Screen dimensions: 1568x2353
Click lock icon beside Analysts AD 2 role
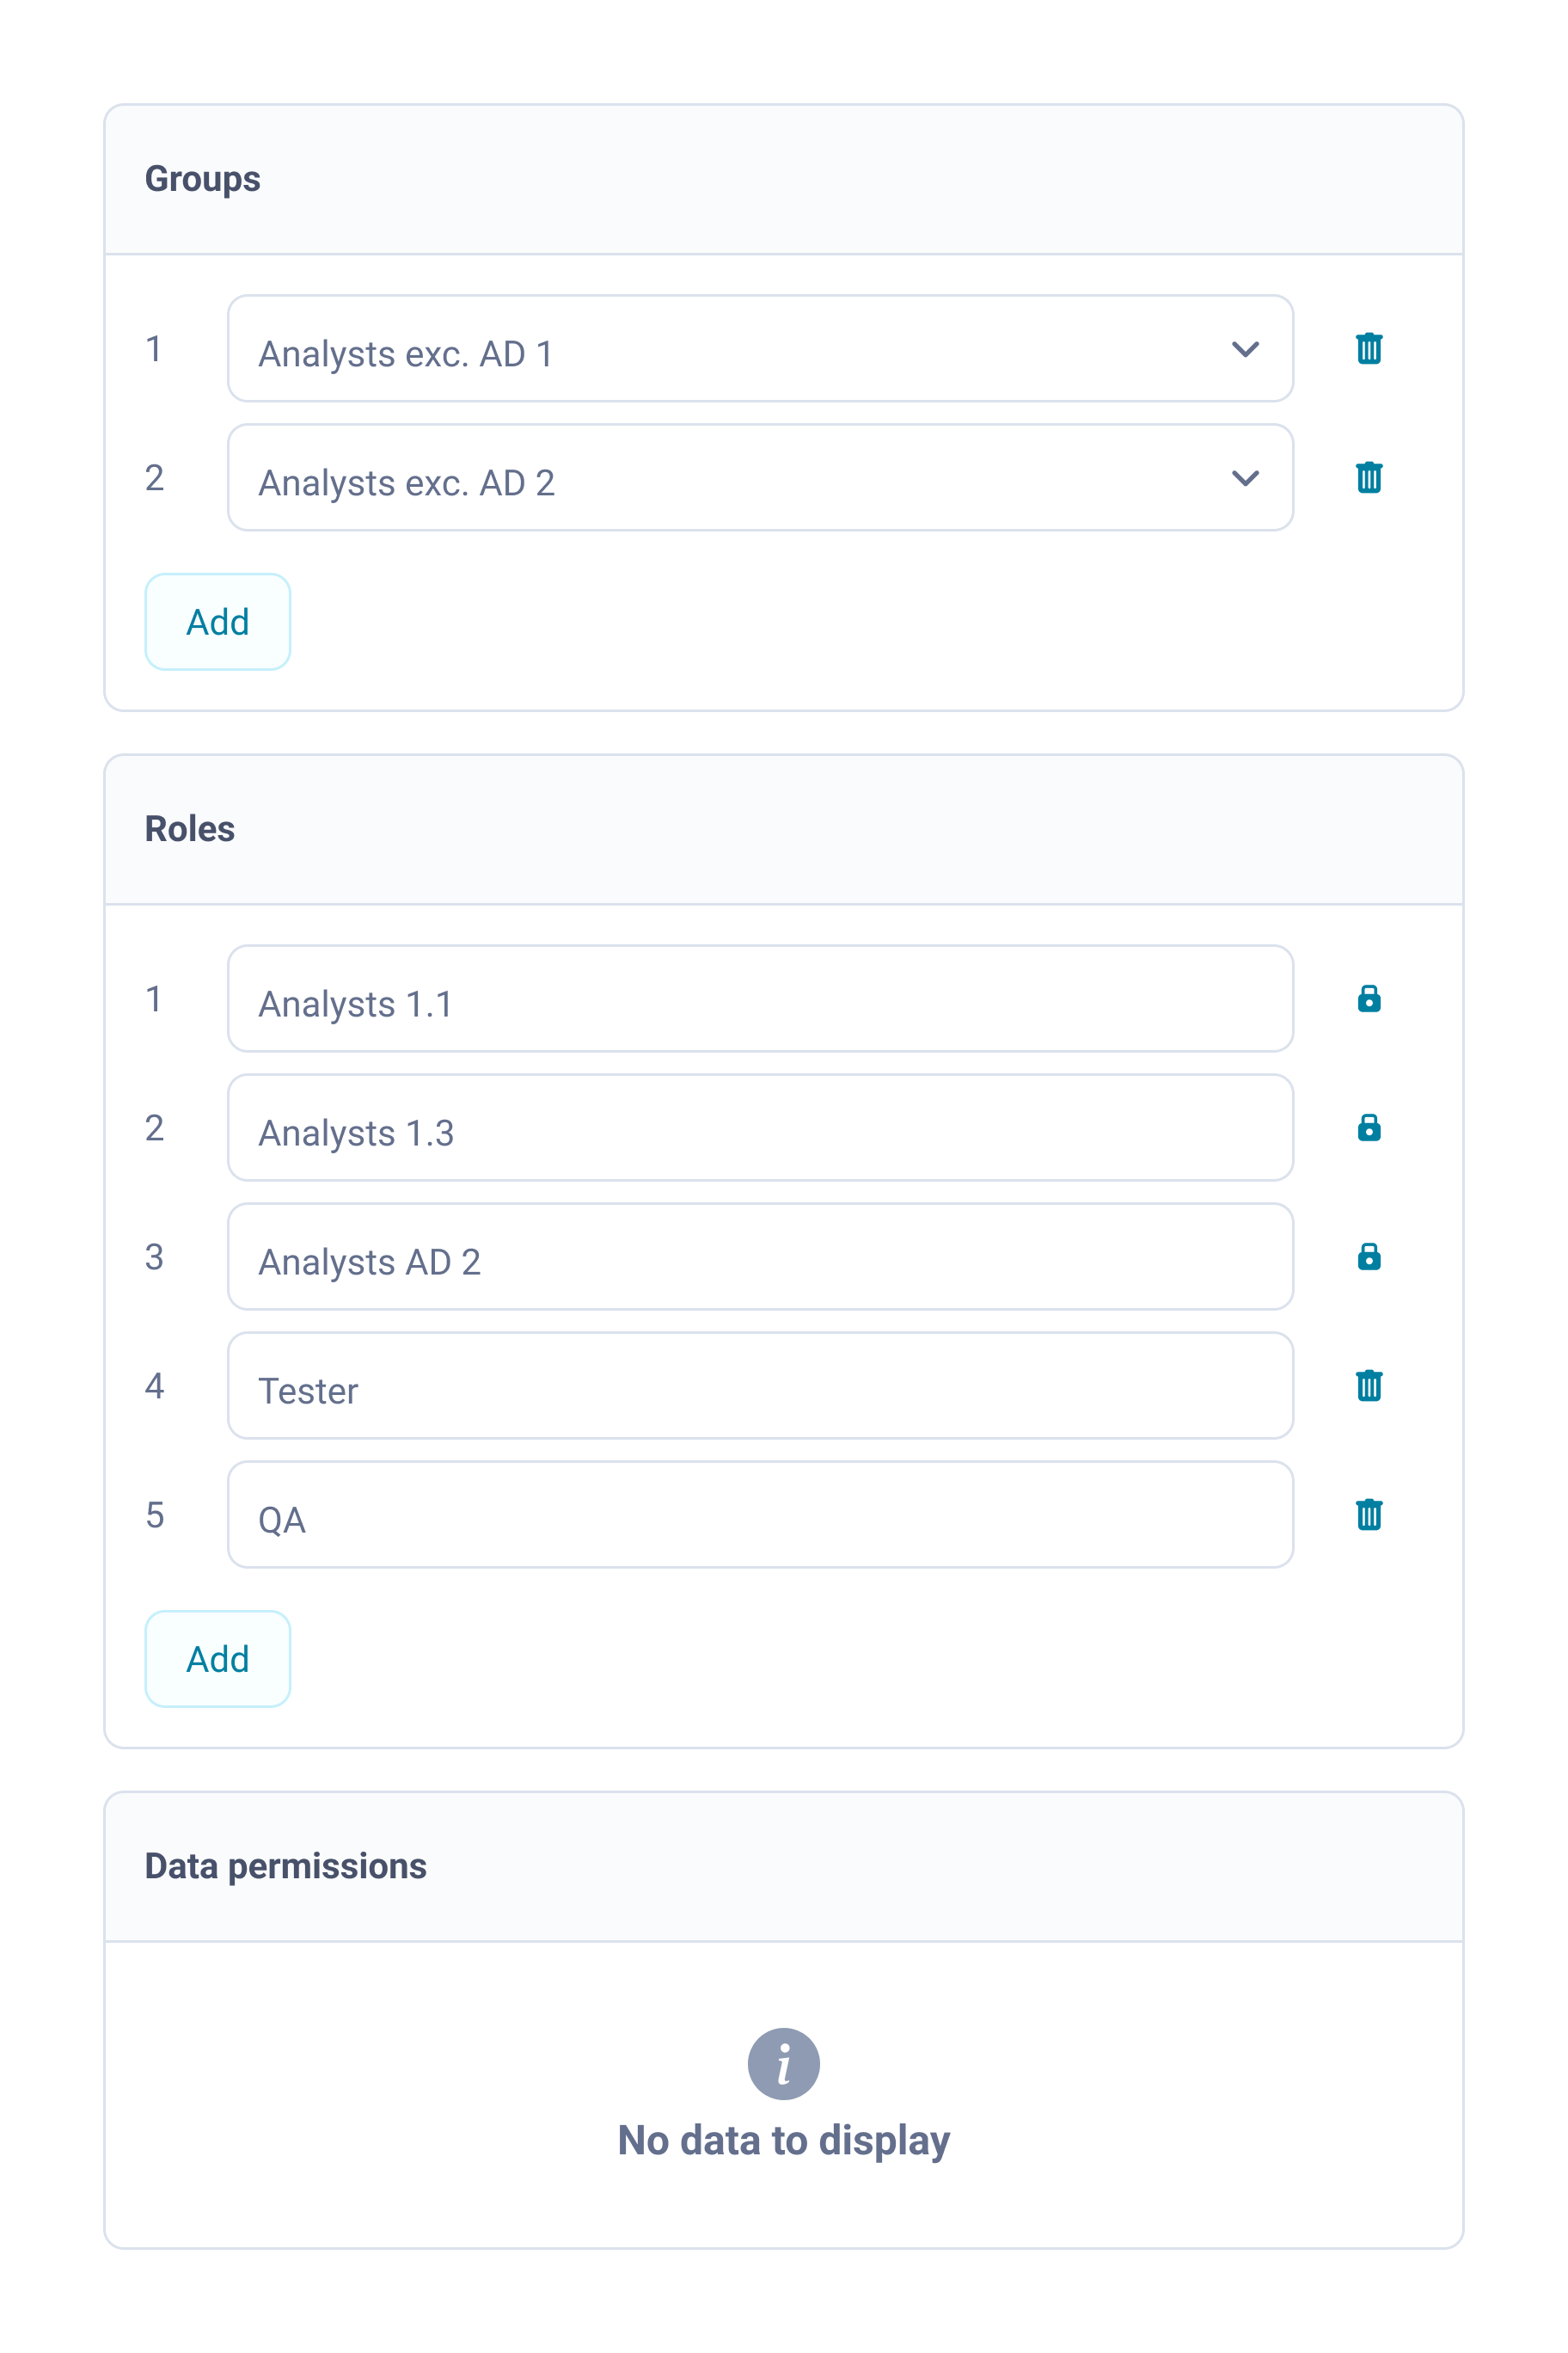[1368, 1256]
